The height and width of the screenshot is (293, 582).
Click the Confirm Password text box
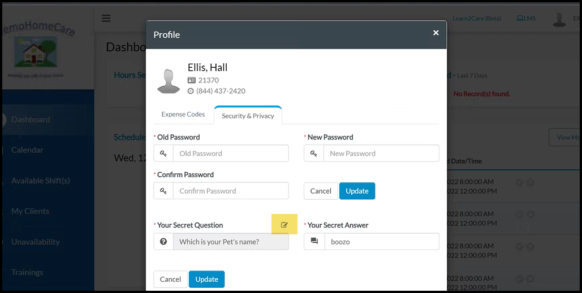[231, 191]
